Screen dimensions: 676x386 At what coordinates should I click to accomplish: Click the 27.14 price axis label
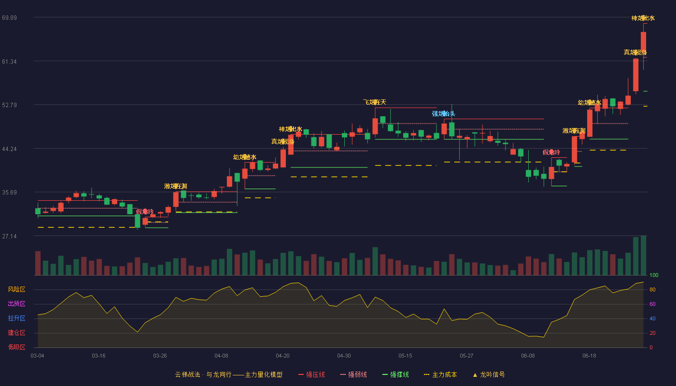click(x=9, y=236)
